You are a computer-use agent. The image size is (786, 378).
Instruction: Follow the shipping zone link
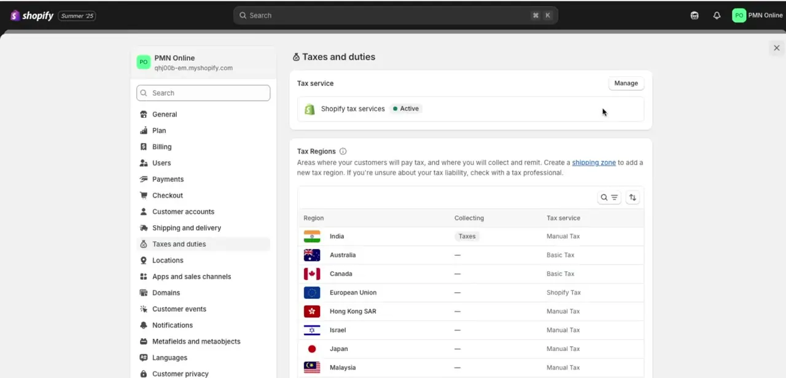(x=594, y=163)
